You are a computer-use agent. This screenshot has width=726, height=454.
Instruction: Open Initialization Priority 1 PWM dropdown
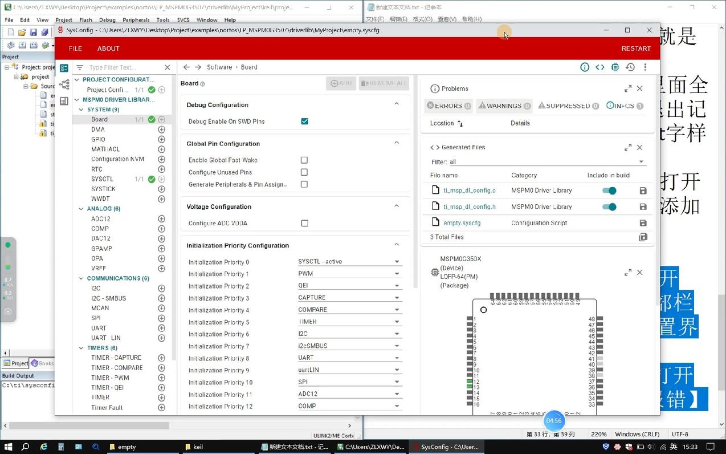(x=349, y=274)
